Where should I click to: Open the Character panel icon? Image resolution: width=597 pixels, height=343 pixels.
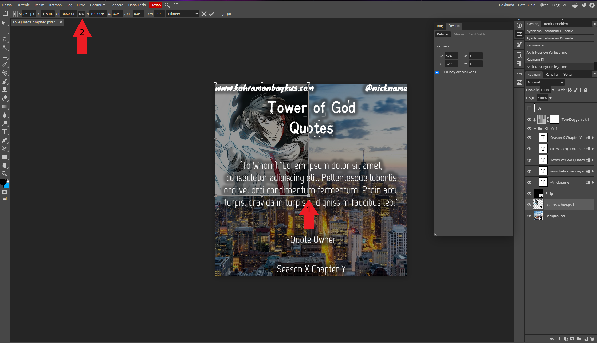(x=519, y=55)
